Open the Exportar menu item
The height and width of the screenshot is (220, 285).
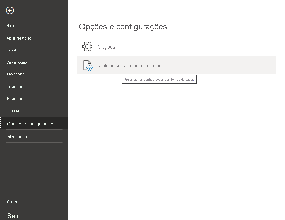coord(15,98)
